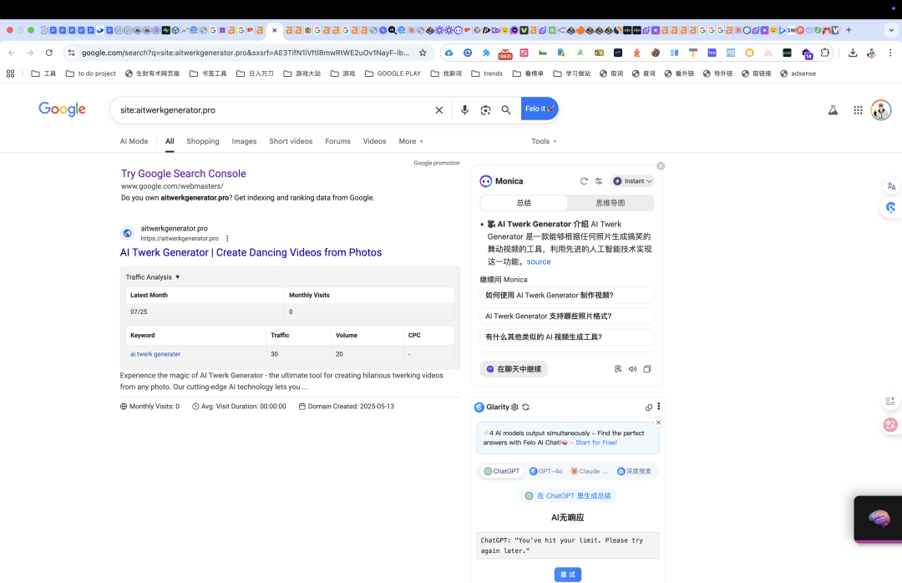The image size is (902, 583).
Task: Click 在 ChatGPT 里生成总结 button
Action: [568, 495]
